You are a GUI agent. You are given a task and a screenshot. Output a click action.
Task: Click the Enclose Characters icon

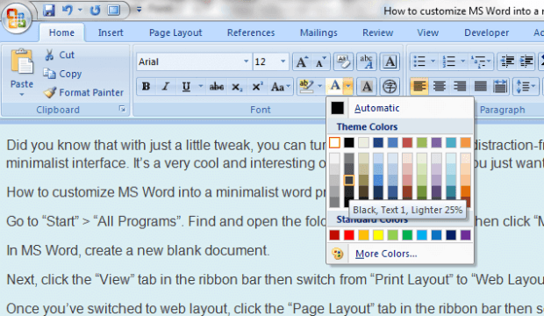click(x=390, y=87)
